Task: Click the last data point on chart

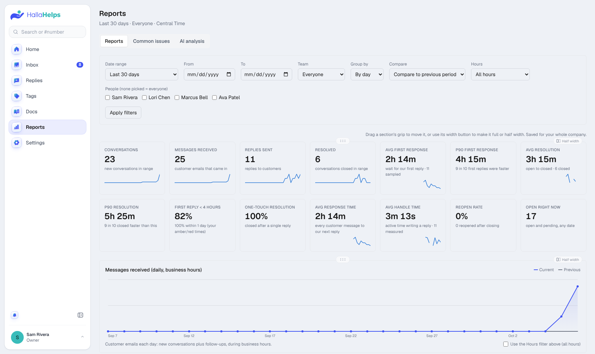Action: [578, 286]
